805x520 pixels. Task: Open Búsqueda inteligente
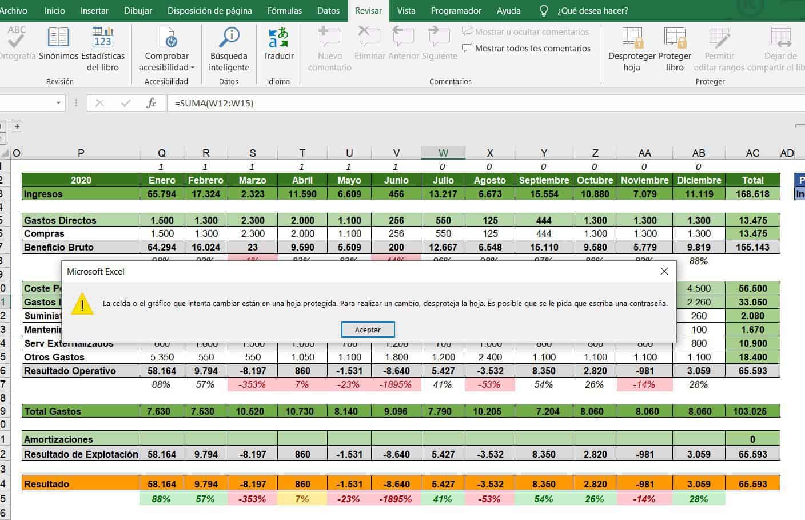[229, 49]
